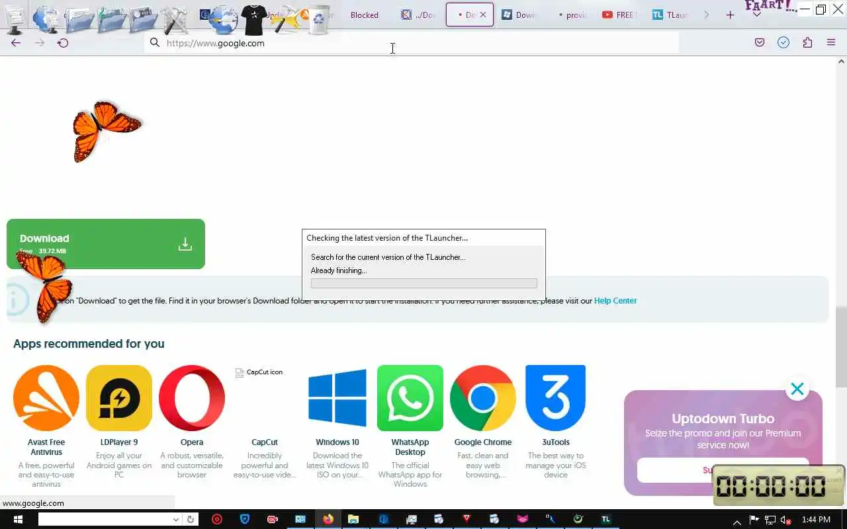Open the WhatsApp Desktop app icon
The image size is (847, 529).
point(410,398)
